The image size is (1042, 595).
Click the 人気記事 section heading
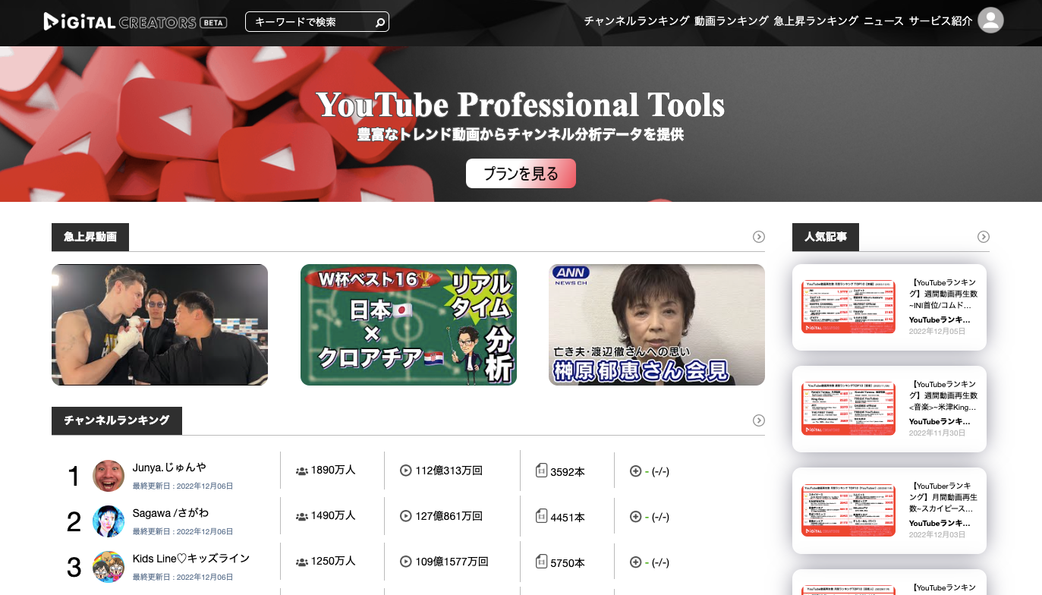pos(826,237)
